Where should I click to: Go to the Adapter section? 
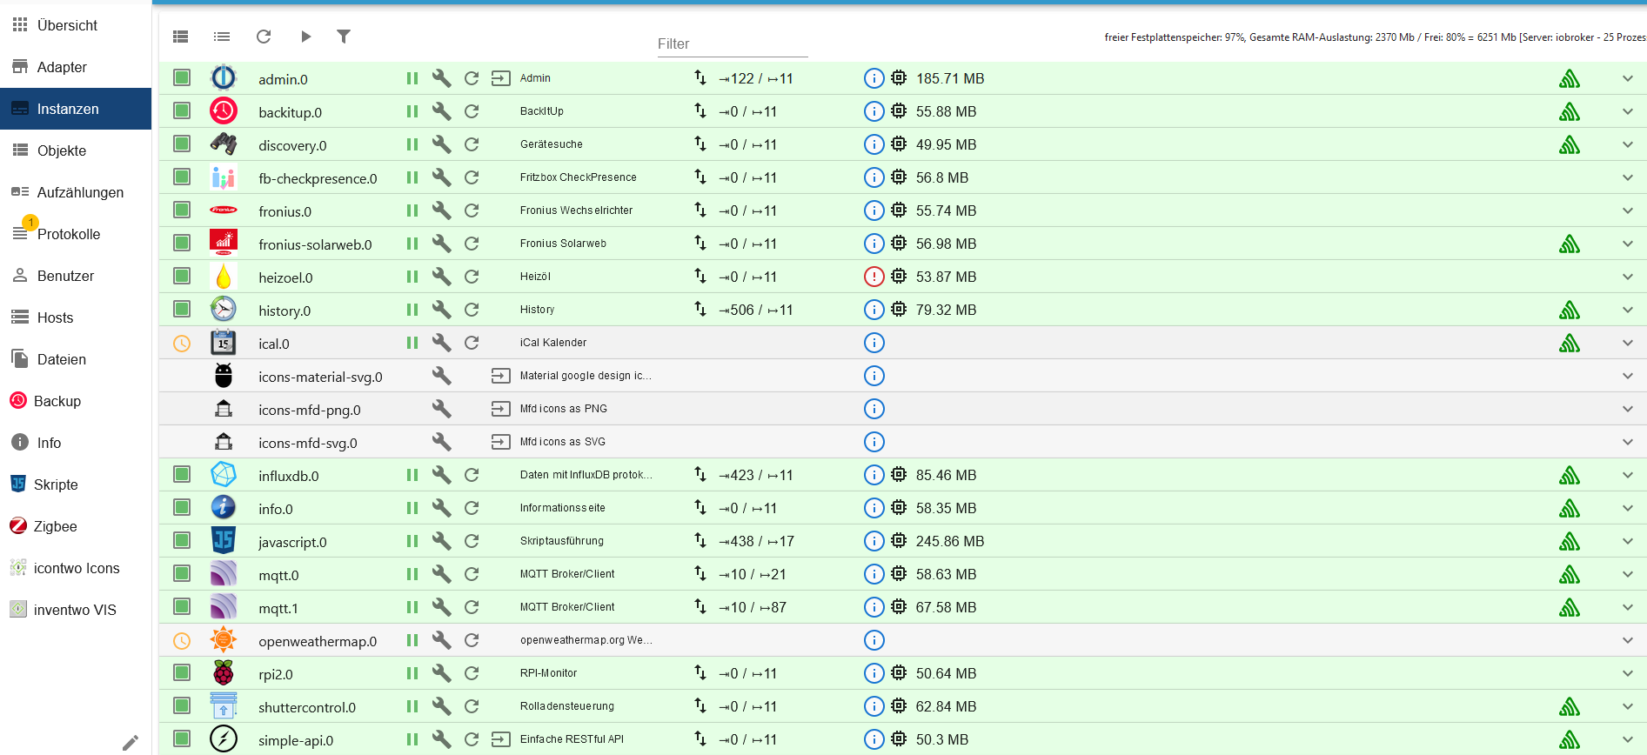click(x=76, y=67)
